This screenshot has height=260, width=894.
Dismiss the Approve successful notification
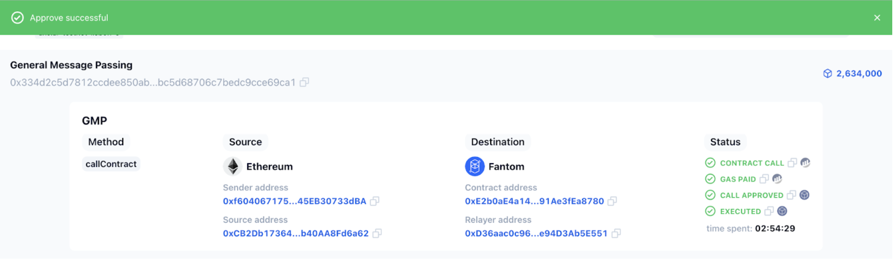click(877, 18)
